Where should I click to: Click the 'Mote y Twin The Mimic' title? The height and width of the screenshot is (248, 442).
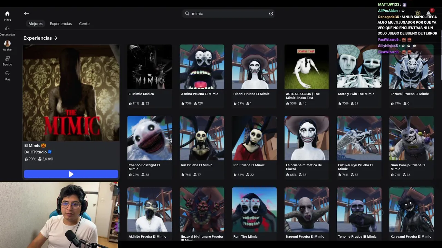pos(356,94)
